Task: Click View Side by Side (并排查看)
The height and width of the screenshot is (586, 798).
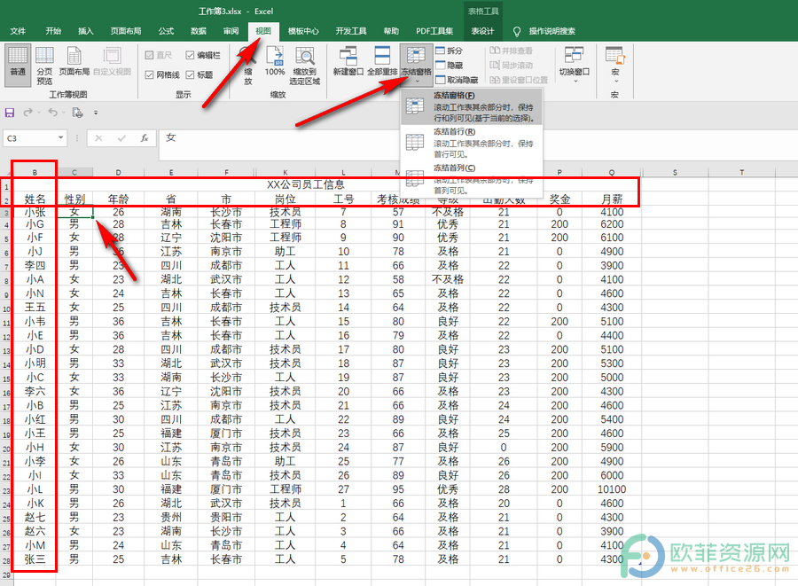Action: coord(511,51)
